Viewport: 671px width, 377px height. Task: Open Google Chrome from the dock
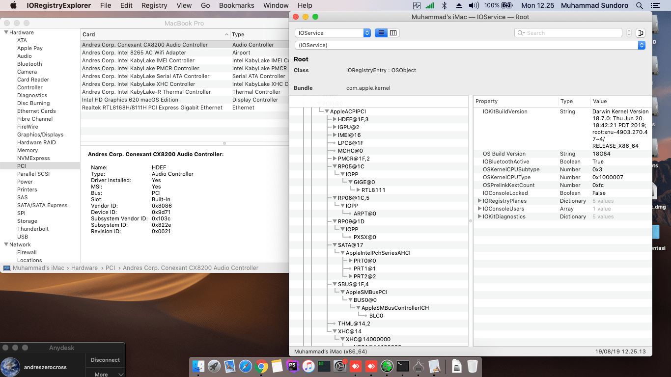(x=261, y=366)
